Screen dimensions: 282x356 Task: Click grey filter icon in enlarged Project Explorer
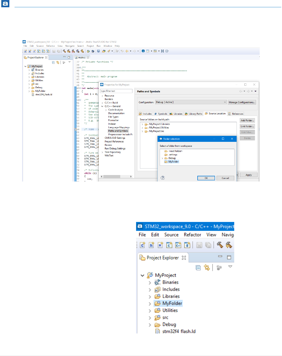pos(219,268)
